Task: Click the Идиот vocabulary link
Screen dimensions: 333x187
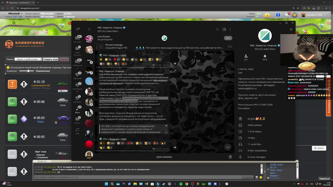Action: point(40,122)
